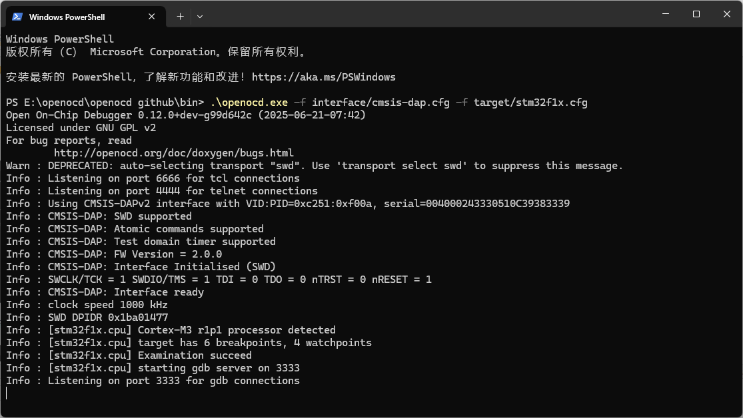Click the 'Listening on port 3333' line
The width and height of the screenshot is (743, 418).
[x=153, y=381]
